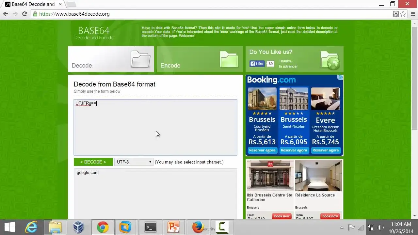Reload the page with the refresh icon
Screen dimensions: 418x235
24,14
